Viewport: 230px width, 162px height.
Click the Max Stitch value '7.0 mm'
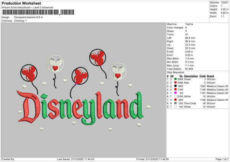pos(189,58)
